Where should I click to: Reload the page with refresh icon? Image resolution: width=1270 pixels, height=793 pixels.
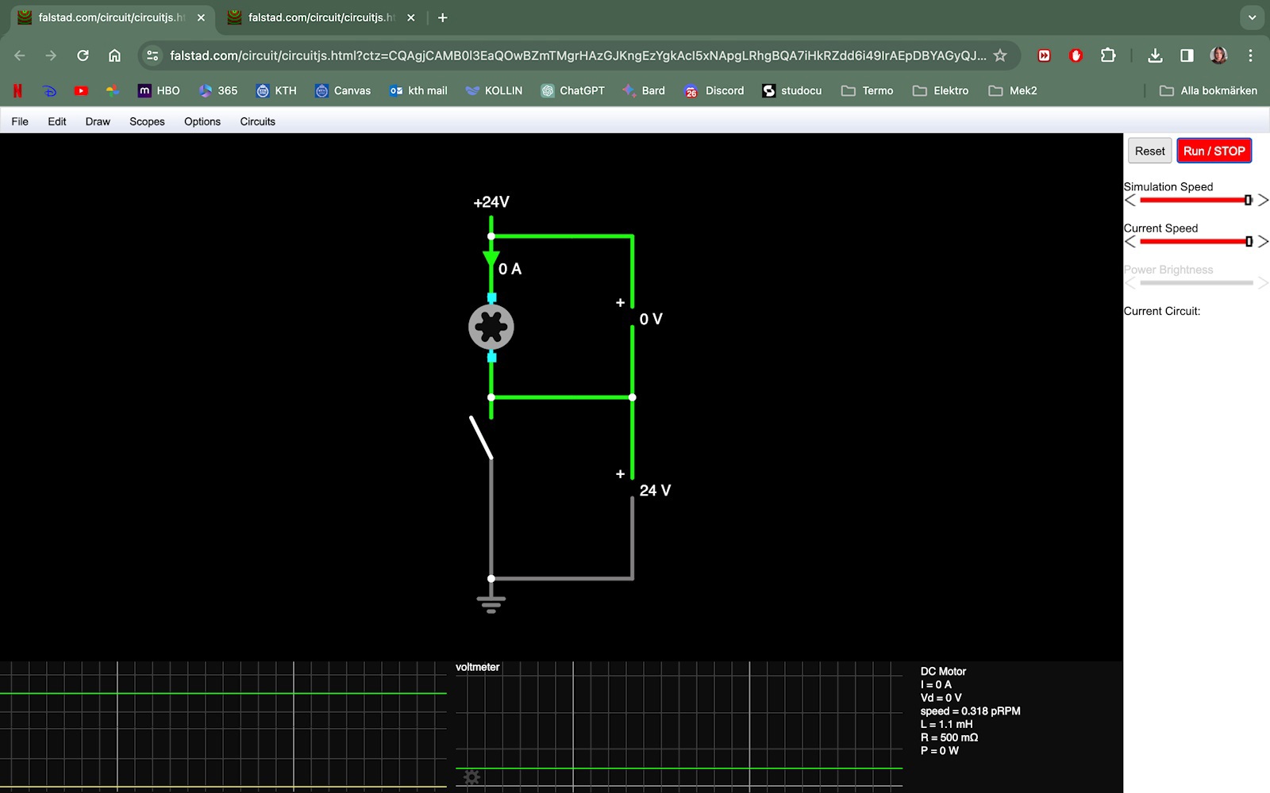coord(83,56)
